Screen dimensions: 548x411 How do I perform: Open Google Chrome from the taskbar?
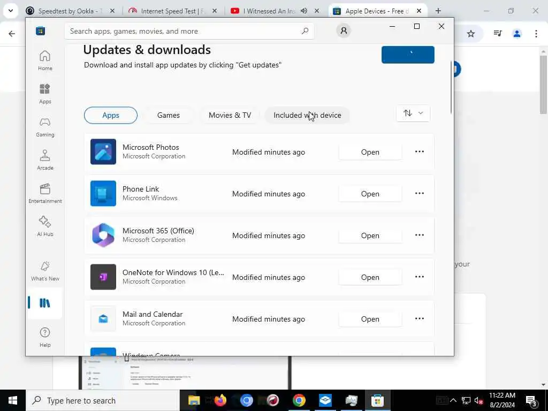(x=299, y=400)
